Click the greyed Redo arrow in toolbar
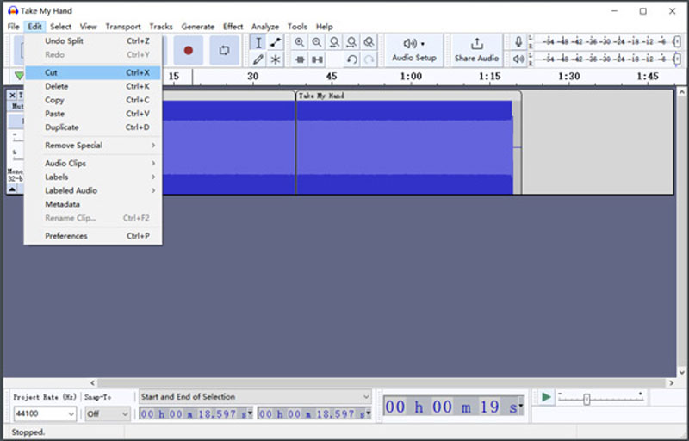The height and width of the screenshot is (441, 689). click(369, 59)
